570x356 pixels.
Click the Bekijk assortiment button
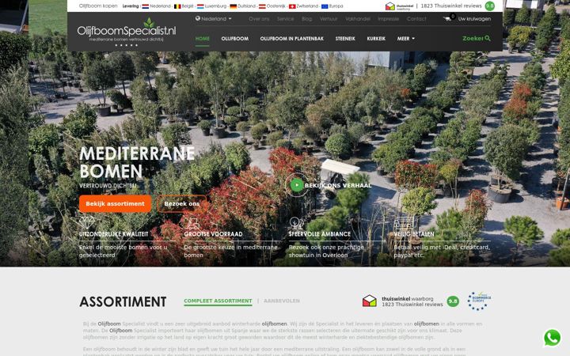(116, 204)
